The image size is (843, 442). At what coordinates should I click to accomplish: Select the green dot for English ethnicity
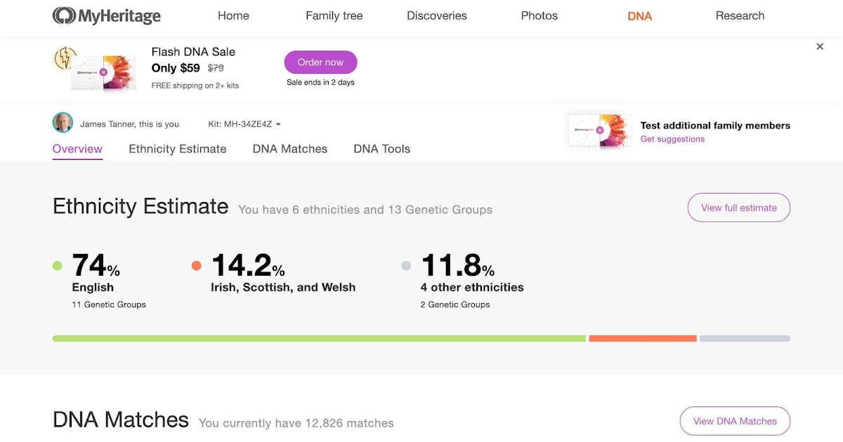(57, 264)
